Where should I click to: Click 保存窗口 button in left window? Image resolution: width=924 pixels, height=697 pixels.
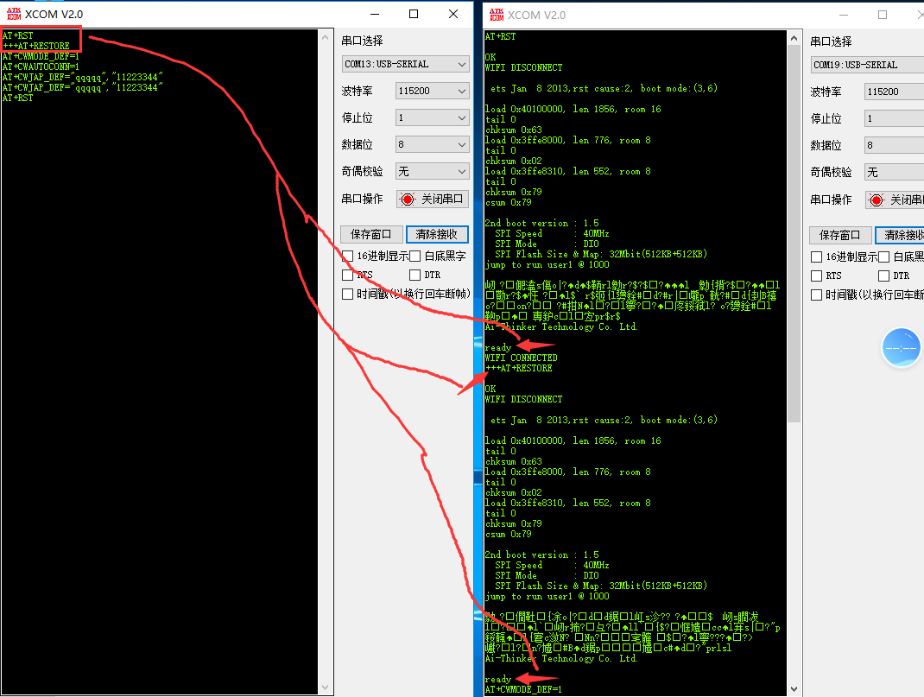371,235
